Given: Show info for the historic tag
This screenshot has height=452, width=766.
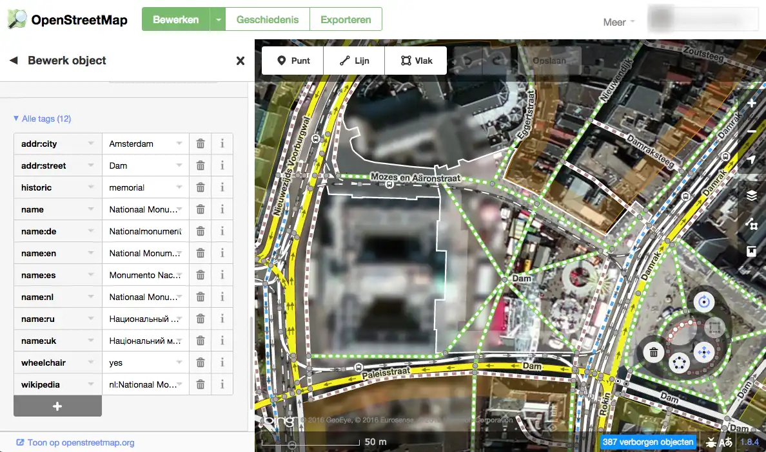Looking at the screenshot, I should [x=222, y=187].
